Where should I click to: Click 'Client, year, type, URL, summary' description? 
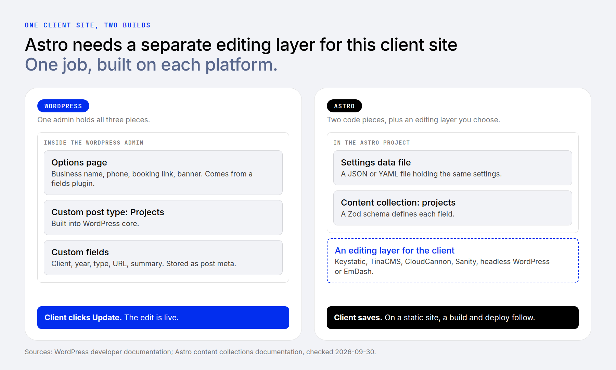pyautogui.click(x=144, y=264)
